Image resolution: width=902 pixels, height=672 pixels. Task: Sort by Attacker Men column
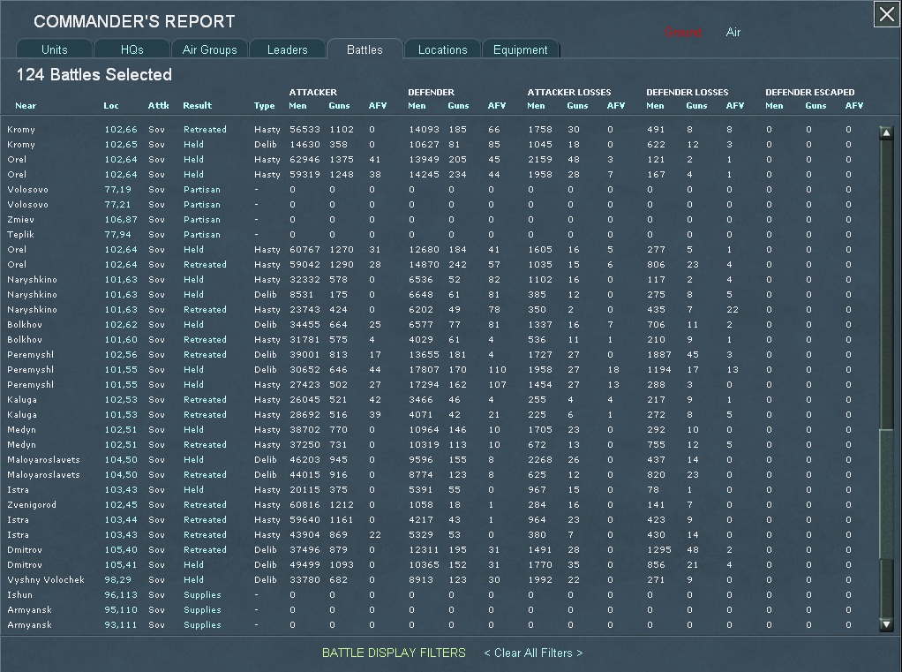coord(297,105)
